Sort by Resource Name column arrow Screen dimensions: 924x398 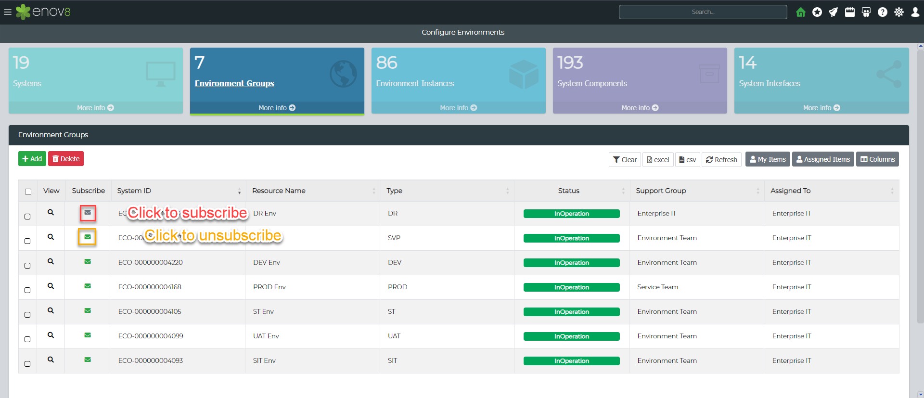[373, 191]
